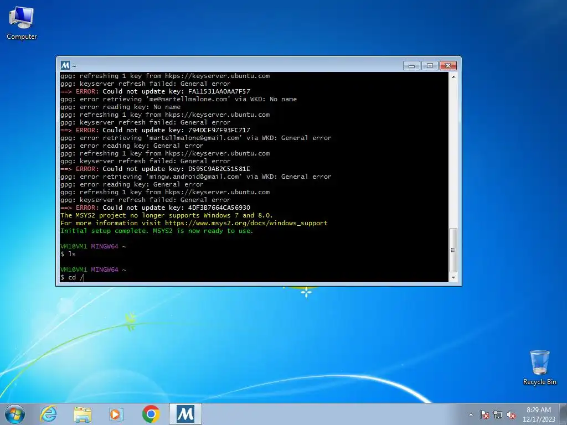Click 'no longer supports Windows 7' warning line
Screen dimensions: 567x425
(166, 215)
